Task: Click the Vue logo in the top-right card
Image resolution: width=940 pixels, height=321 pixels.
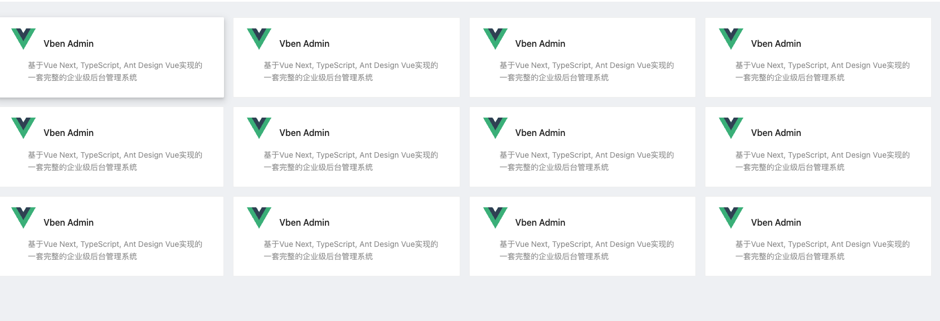Action: (x=731, y=37)
